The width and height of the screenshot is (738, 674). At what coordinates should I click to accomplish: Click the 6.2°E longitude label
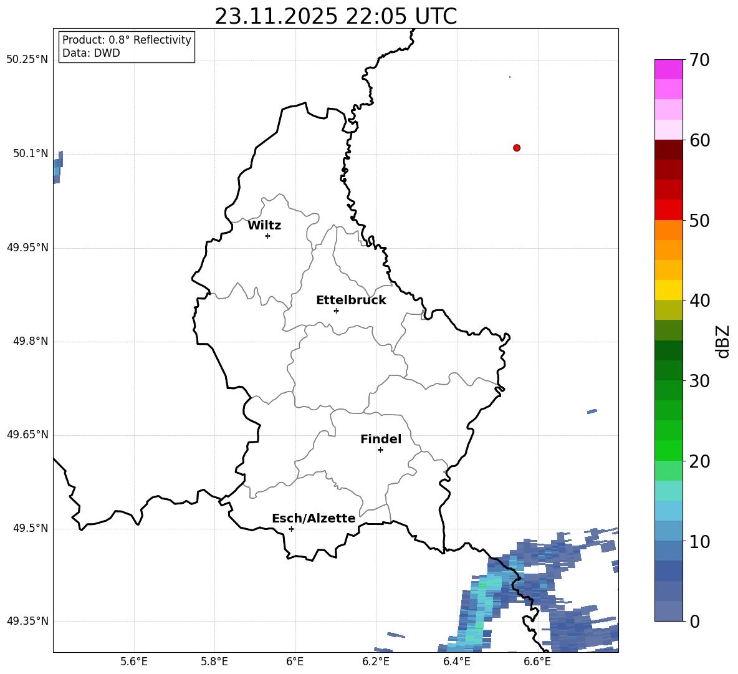376,662
